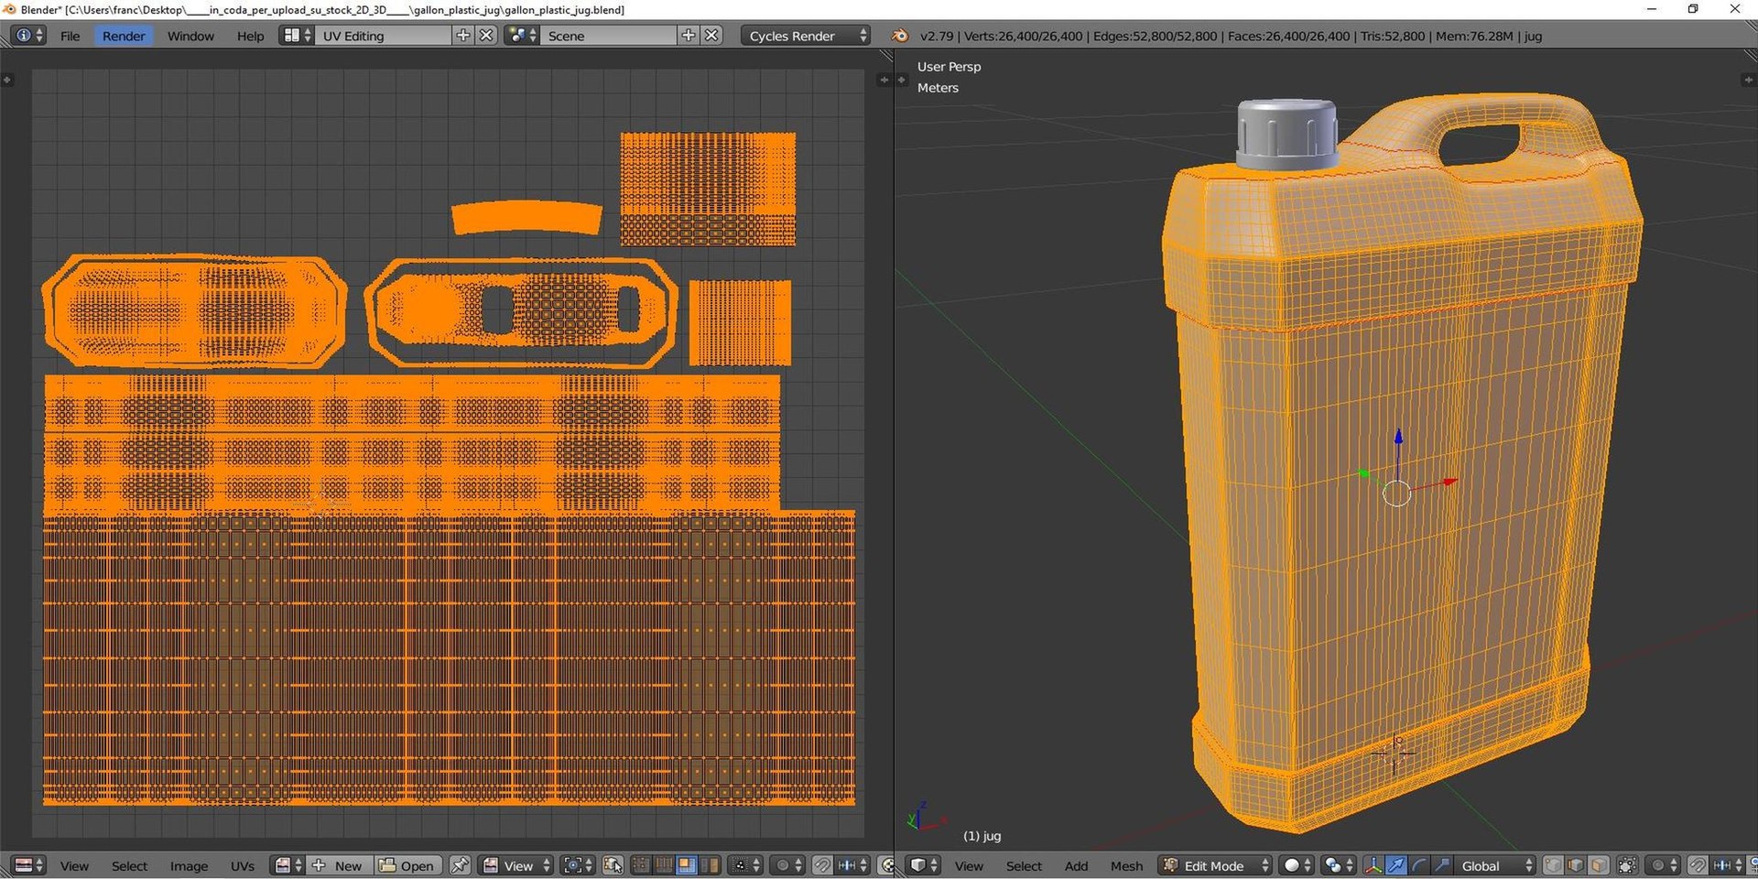Image resolution: width=1758 pixels, height=879 pixels.
Task: Select UV vertex selection mode
Action: point(641,865)
